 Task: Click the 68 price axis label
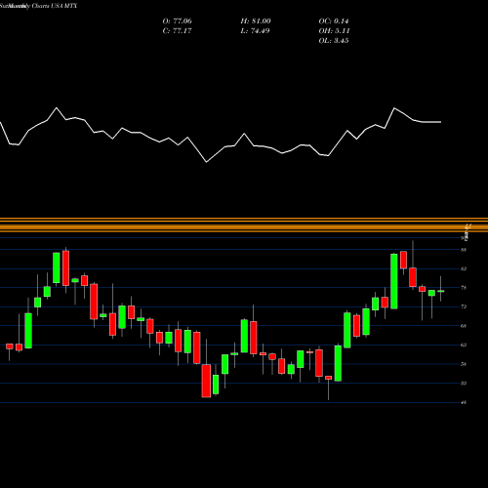[x=464, y=326]
